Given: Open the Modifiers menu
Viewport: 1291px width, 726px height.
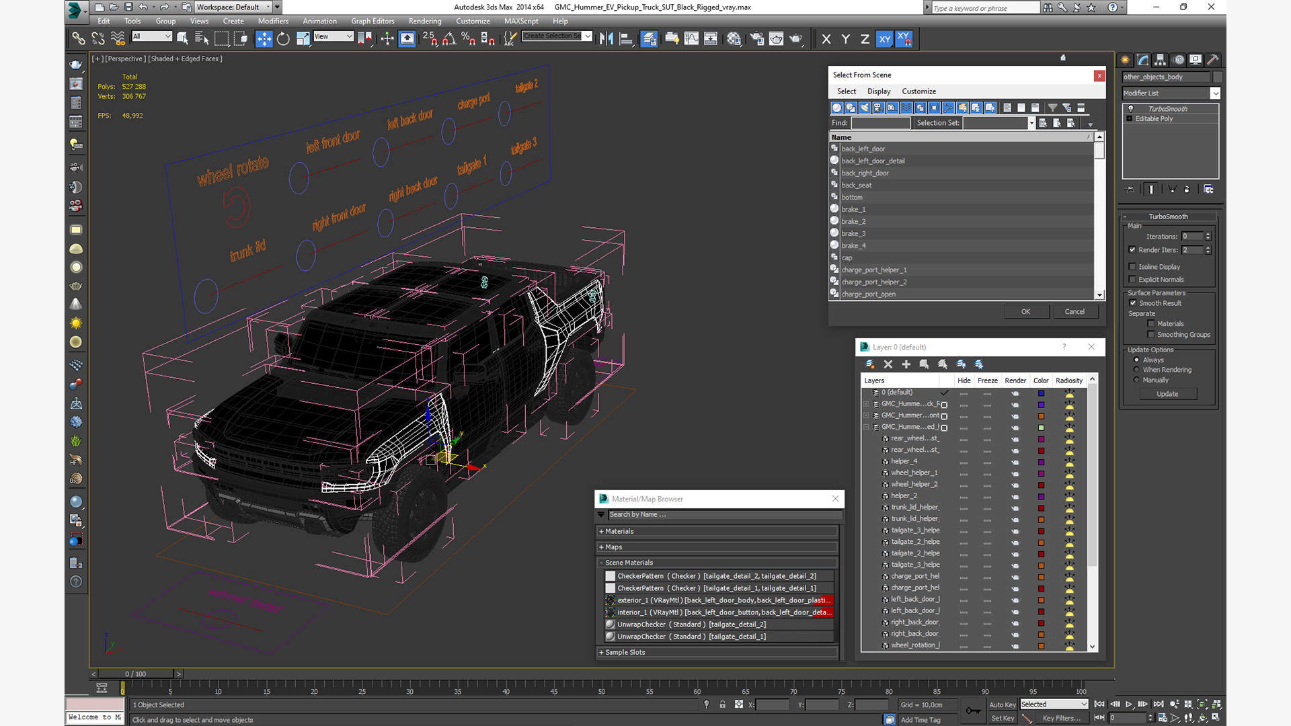Looking at the screenshot, I should tap(273, 21).
